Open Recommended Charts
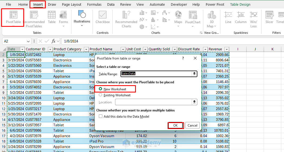 126,19
